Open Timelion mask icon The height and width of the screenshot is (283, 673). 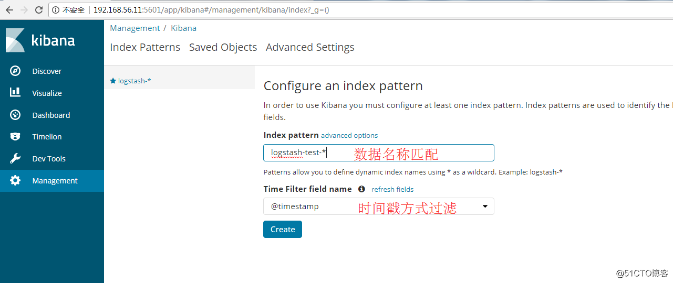click(x=15, y=137)
